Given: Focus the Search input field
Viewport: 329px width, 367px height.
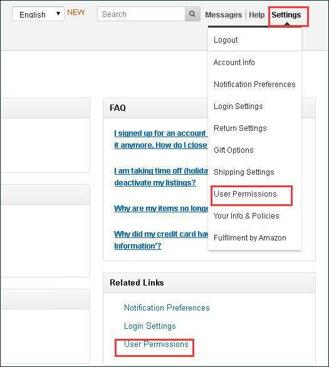Looking at the screenshot, I should [141, 14].
